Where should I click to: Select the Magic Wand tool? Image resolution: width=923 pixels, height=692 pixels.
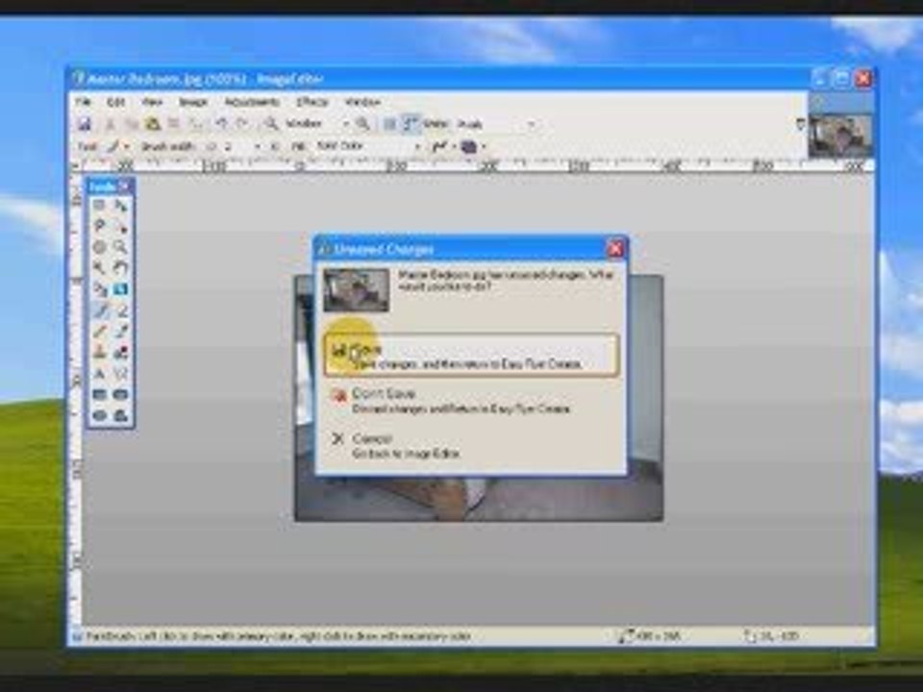pos(99,268)
